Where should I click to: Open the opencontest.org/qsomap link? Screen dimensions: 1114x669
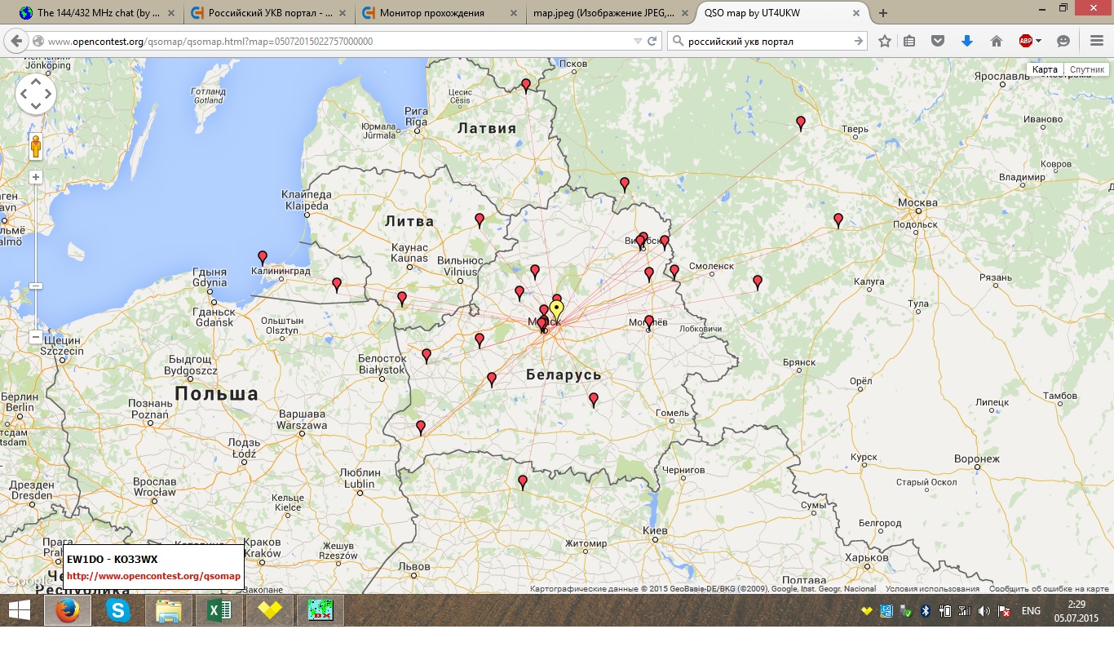coord(153,576)
